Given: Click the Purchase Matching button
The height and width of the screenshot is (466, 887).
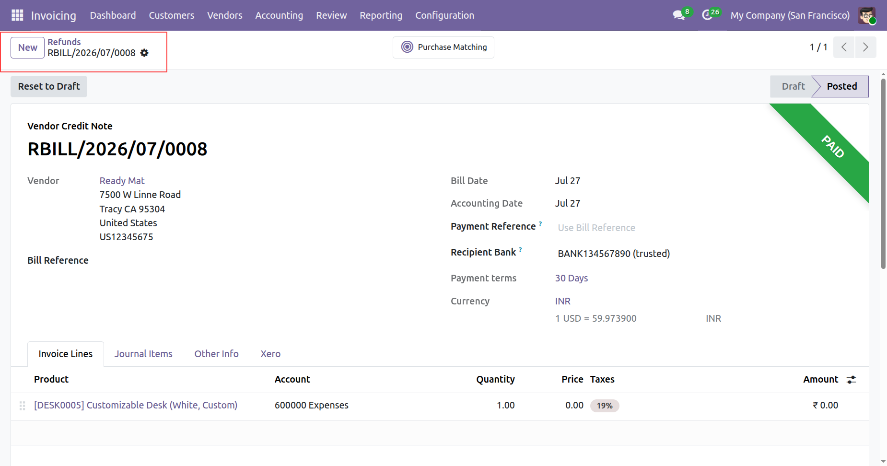Looking at the screenshot, I should click(x=443, y=47).
